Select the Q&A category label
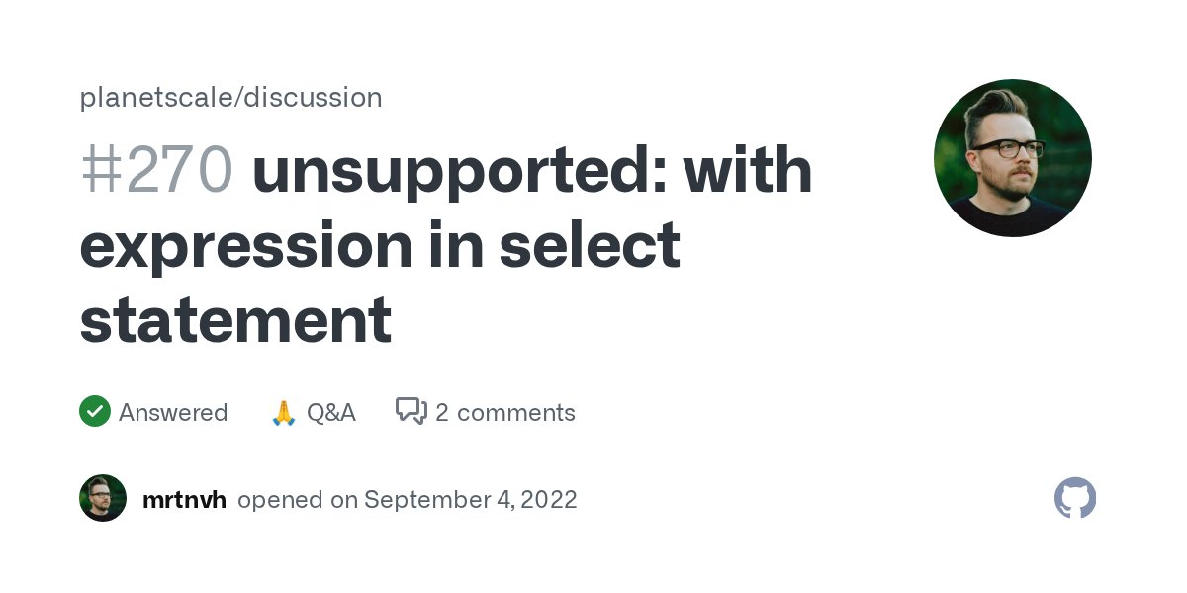This screenshot has height=593, width=1187. tap(330, 412)
